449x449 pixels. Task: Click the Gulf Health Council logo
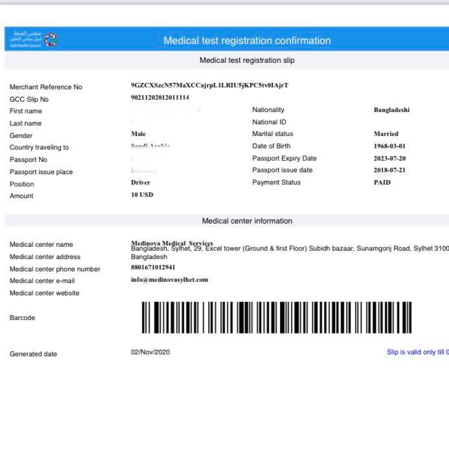coord(34,40)
